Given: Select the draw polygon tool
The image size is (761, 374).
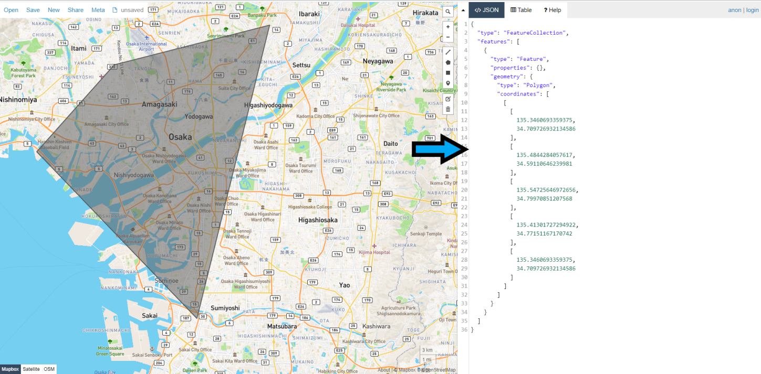Looking at the screenshot, I should pyautogui.click(x=448, y=62).
